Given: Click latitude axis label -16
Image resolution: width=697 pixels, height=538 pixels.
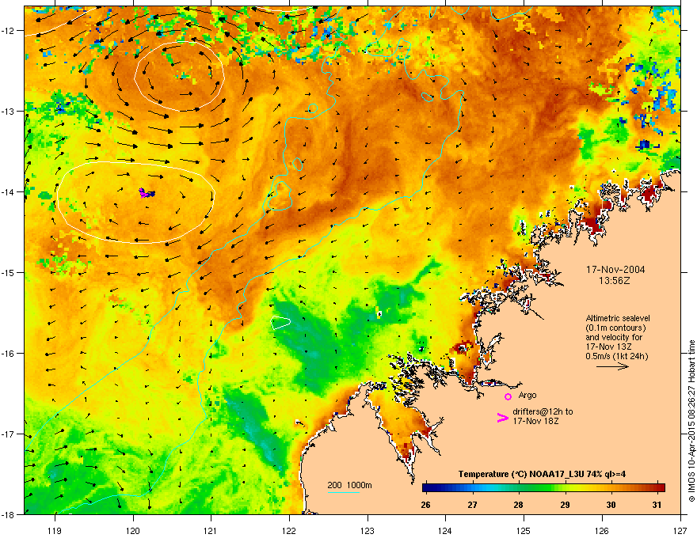Looking at the screenshot, I should 8,353.
